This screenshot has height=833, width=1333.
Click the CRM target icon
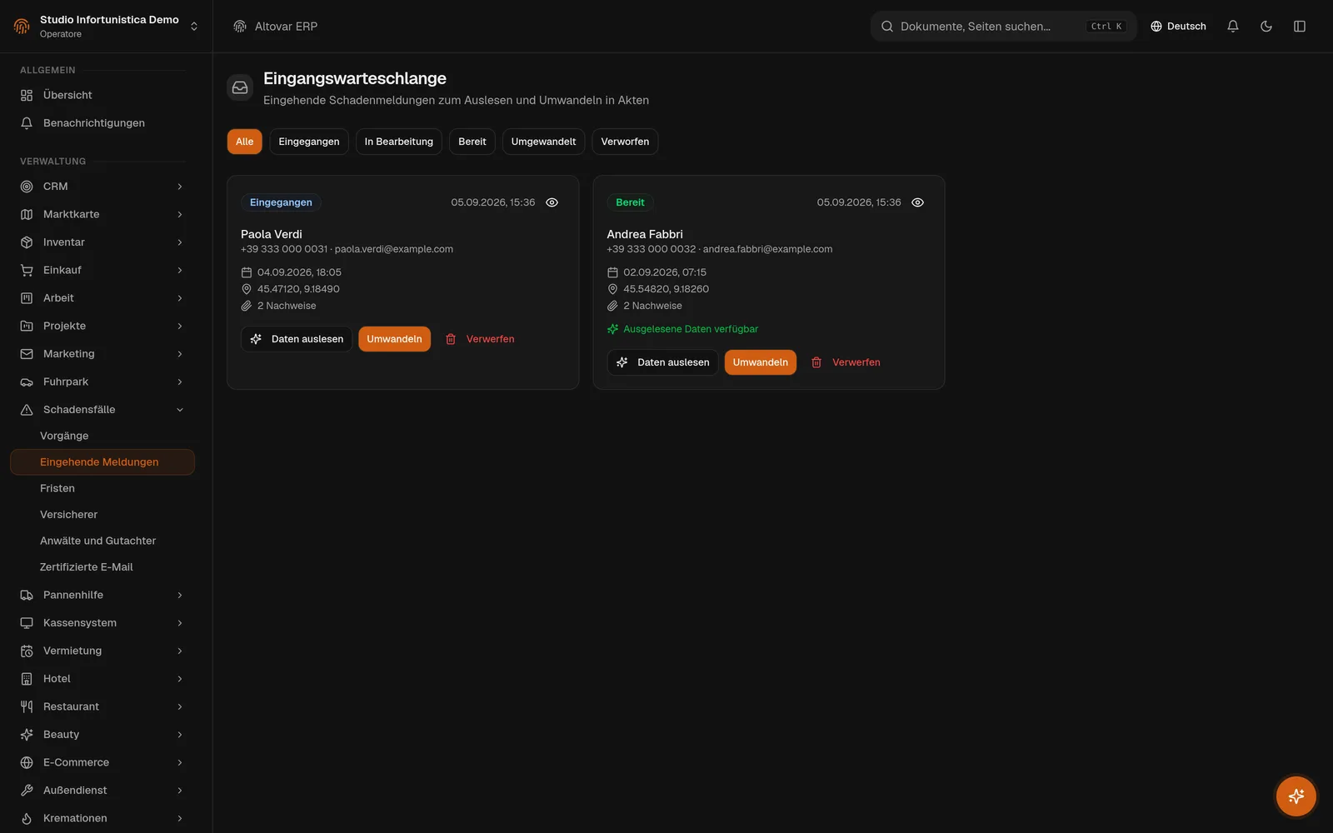[27, 187]
